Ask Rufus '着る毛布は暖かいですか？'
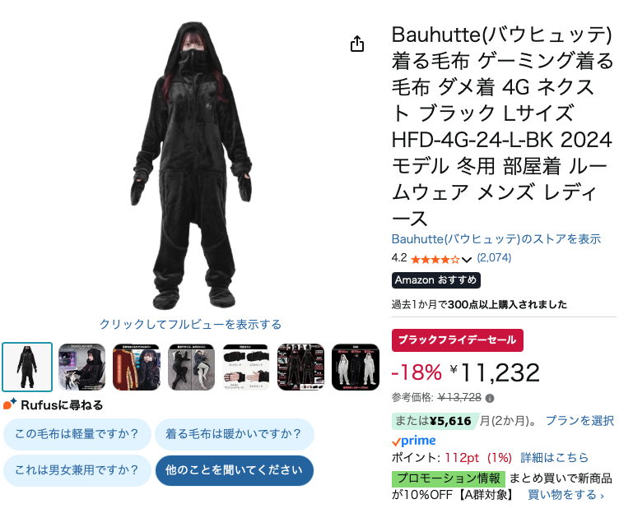Image resolution: width=633 pixels, height=513 pixels. (234, 434)
